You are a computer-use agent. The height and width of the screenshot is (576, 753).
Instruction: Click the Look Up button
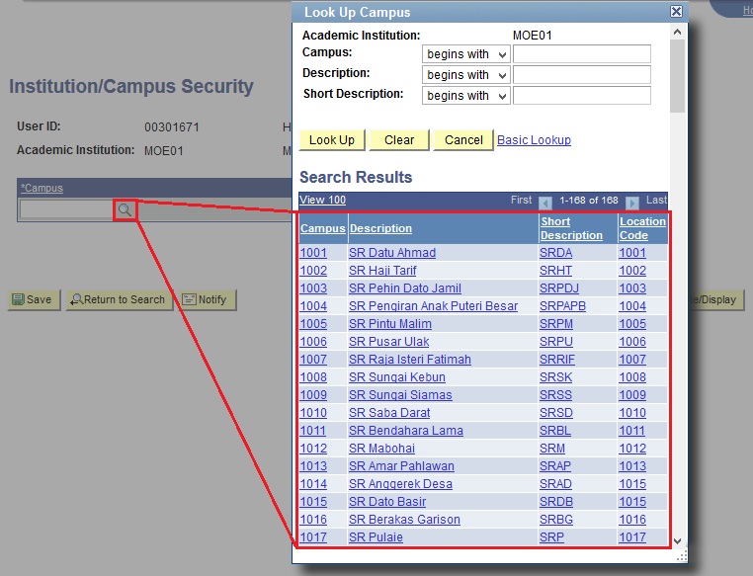tap(332, 140)
